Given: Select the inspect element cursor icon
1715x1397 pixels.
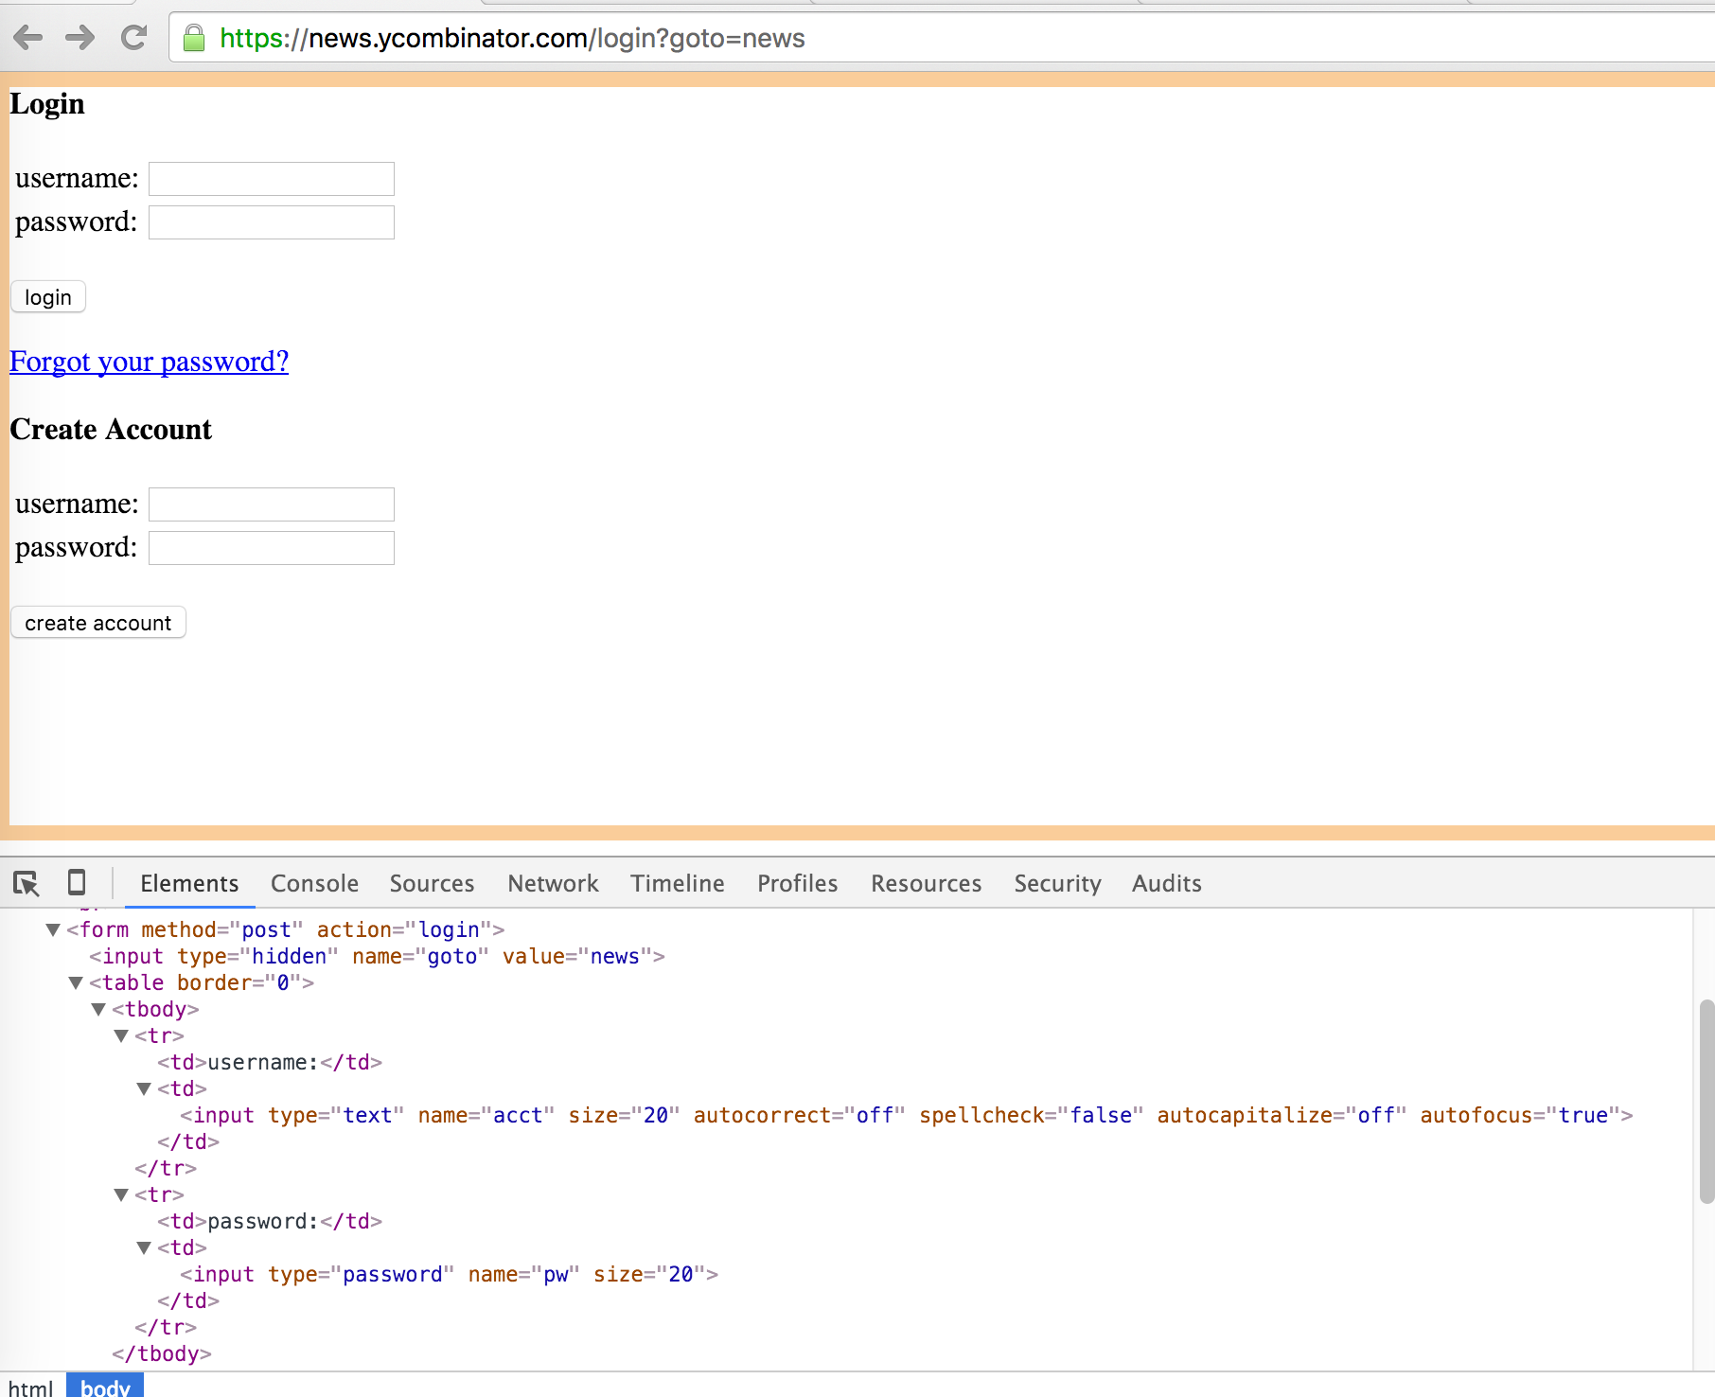Looking at the screenshot, I should 27,882.
